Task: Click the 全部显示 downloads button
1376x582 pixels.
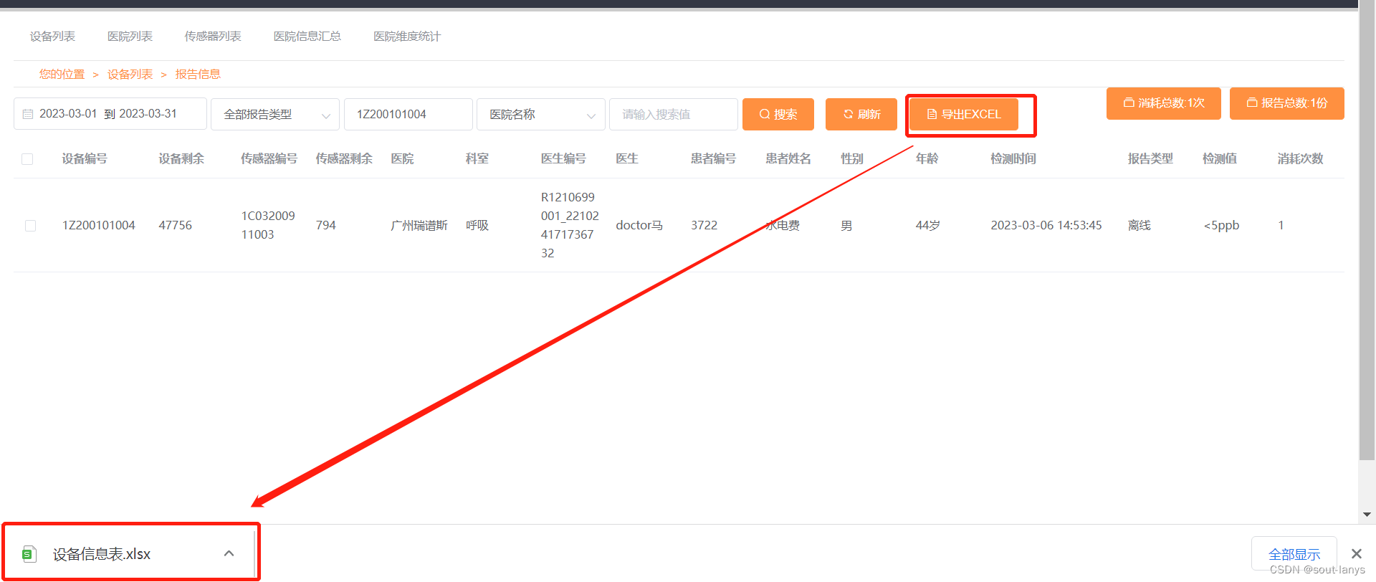Action: click(1294, 554)
